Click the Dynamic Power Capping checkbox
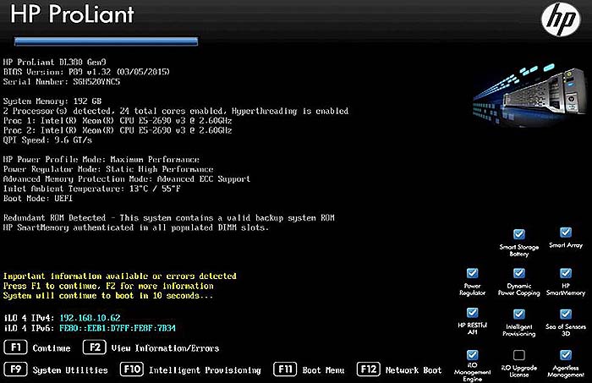Viewport: 592px width, 383px height. [x=519, y=273]
